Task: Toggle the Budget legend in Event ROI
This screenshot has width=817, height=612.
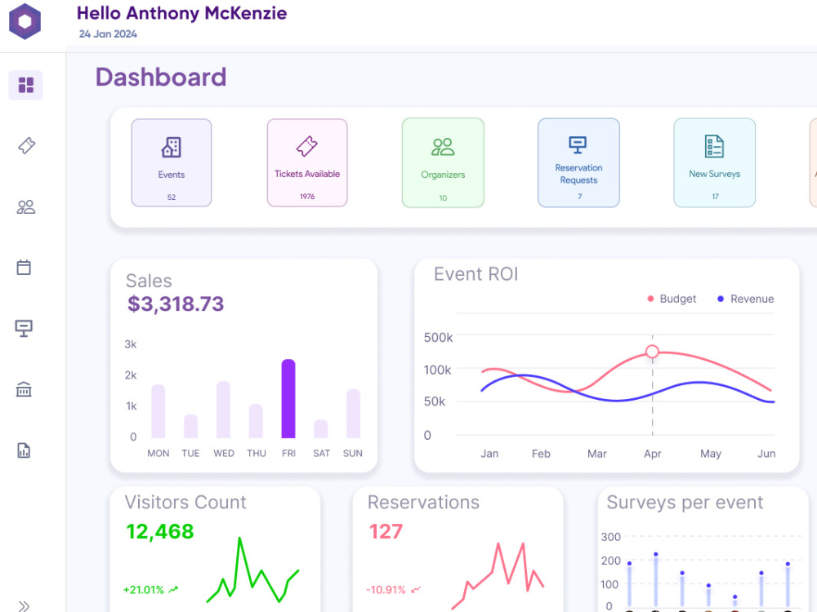Action: point(672,299)
